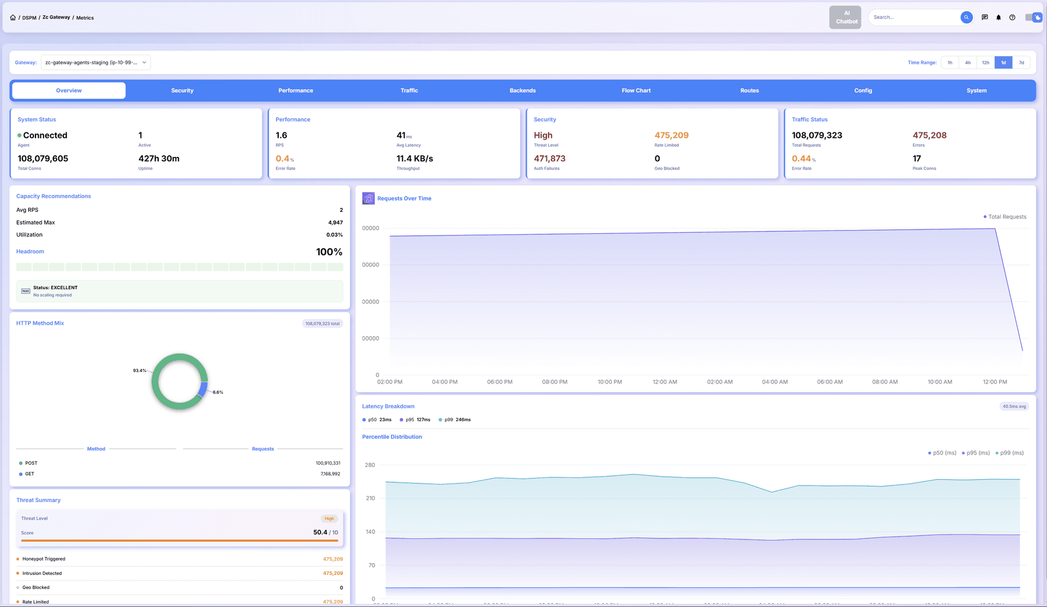This screenshot has height=607, width=1047.
Task: Click the DSPM breadcrumb link
Action: pyautogui.click(x=29, y=18)
